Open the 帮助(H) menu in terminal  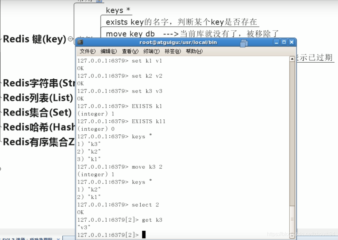coord(194,51)
